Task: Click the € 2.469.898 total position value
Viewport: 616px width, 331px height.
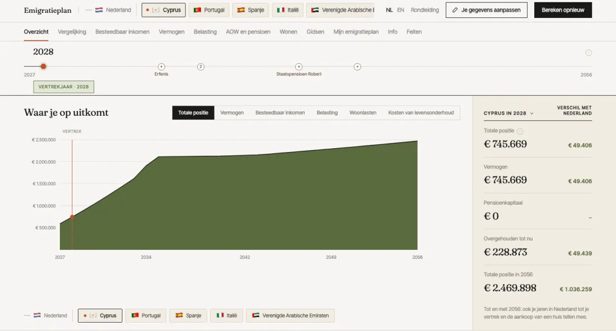Action: click(510, 288)
